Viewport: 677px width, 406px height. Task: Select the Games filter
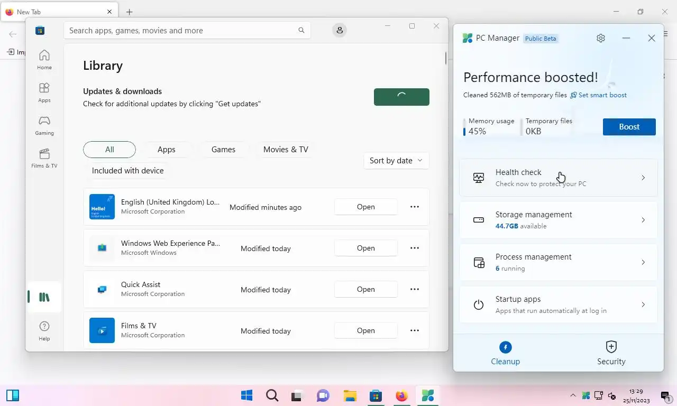(223, 150)
